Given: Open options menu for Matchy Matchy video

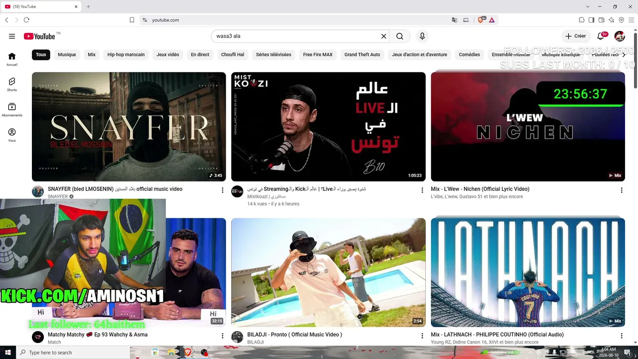Looking at the screenshot, I should coord(223,336).
